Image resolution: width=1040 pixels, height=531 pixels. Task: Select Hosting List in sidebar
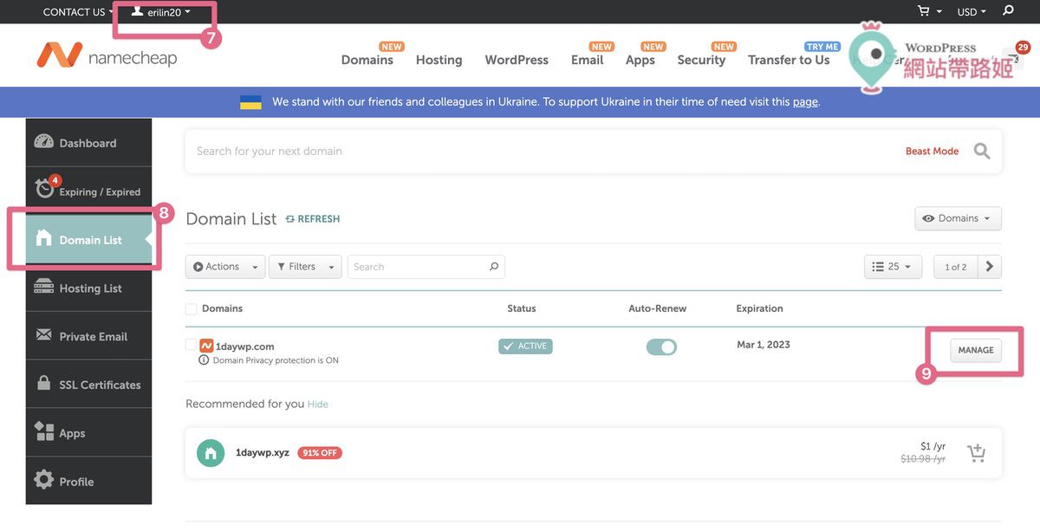88,288
